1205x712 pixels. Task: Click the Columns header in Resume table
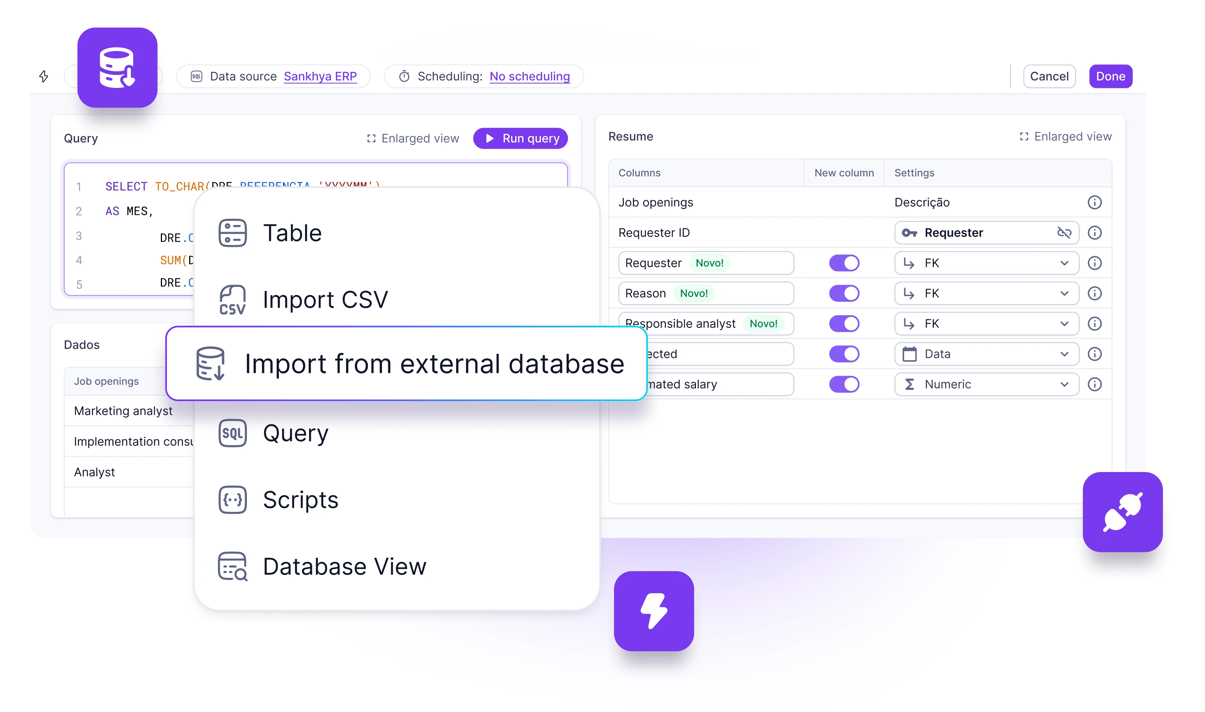tap(639, 173)
